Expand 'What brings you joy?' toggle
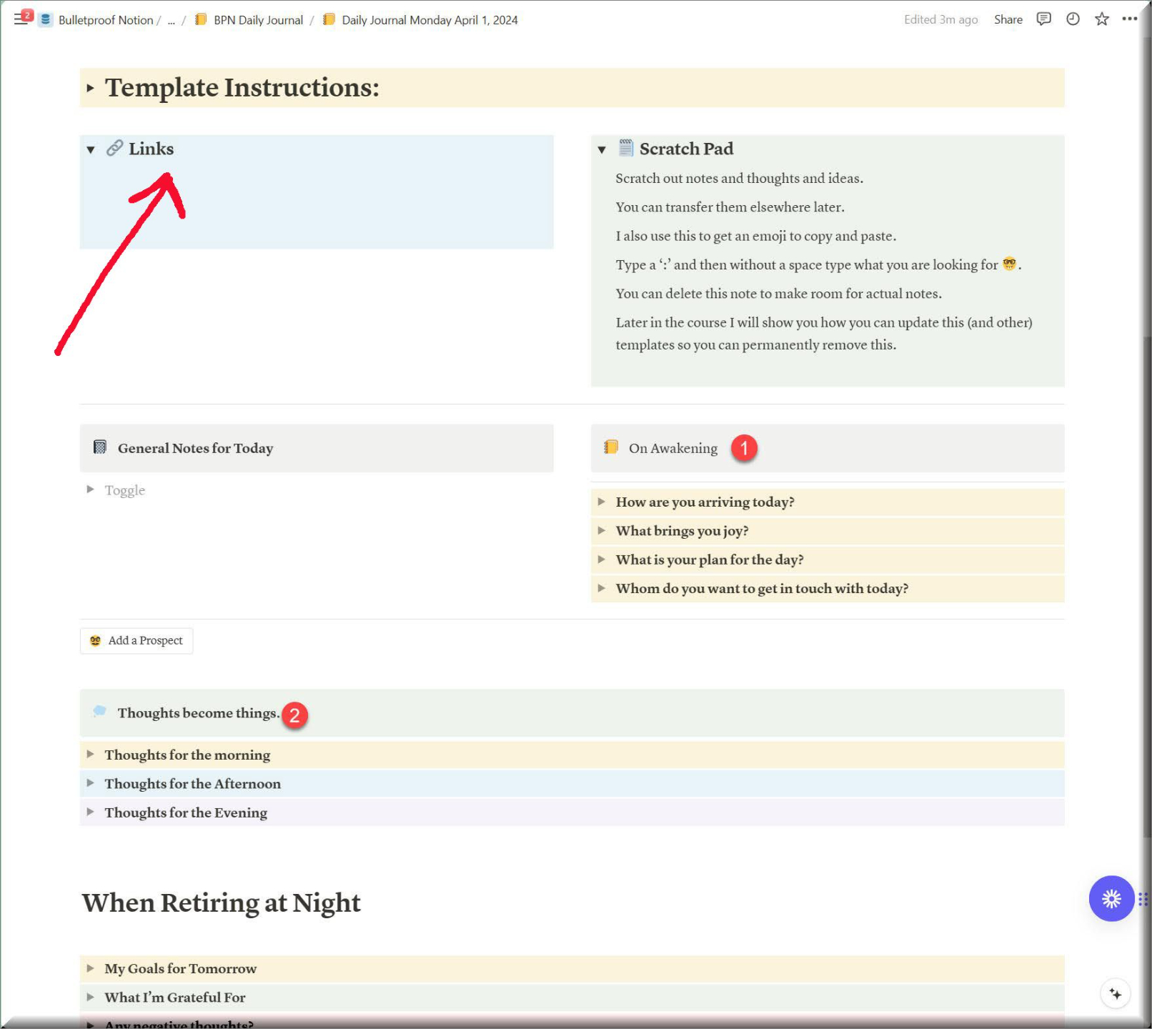Image resolution: width=1152 pixels, height=1029 pixels. (602, 530)
